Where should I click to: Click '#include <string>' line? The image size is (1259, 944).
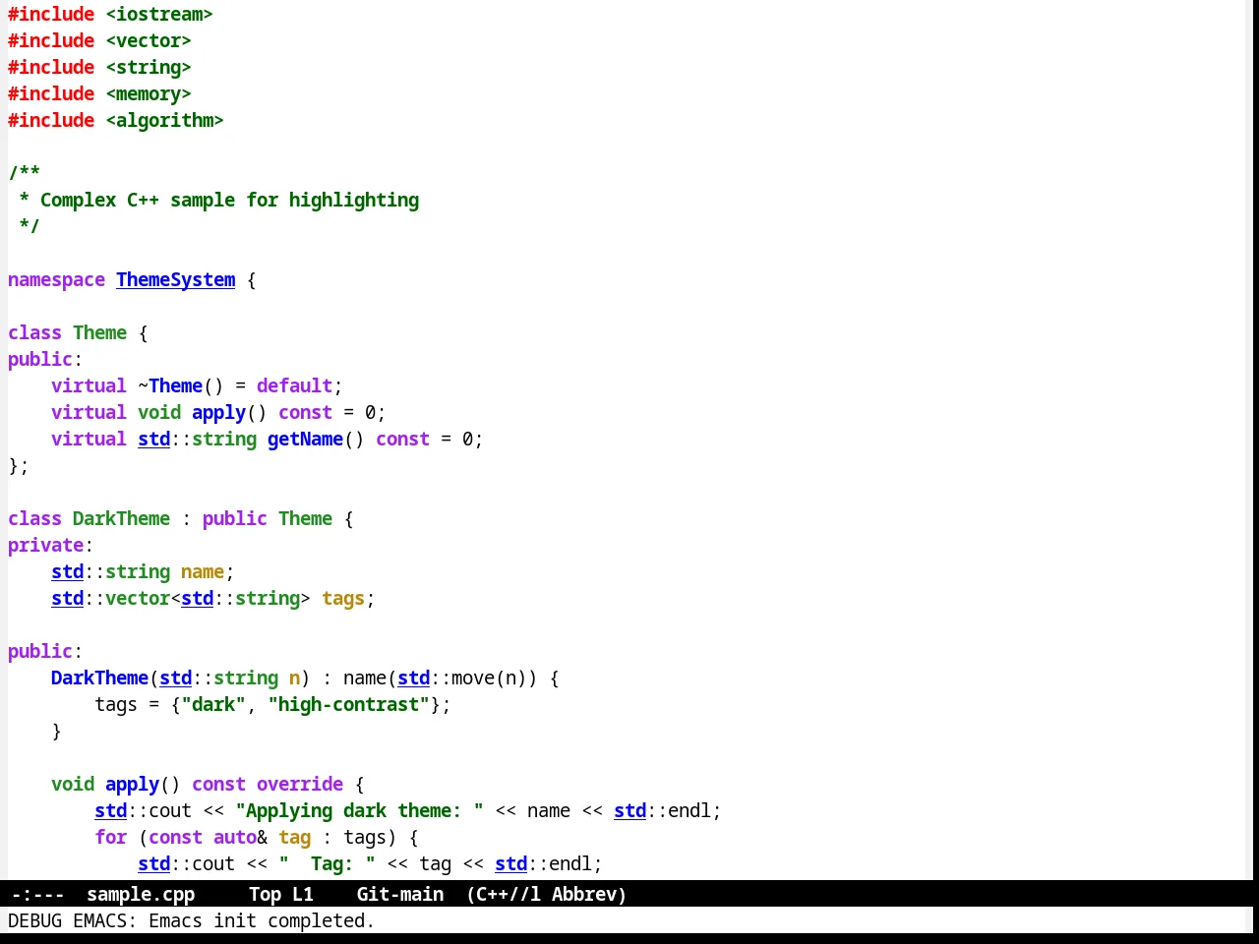coord(99,67)
